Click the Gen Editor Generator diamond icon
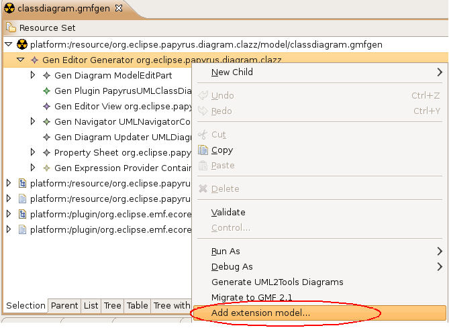The height and width of the screenshot is (328, 449). click(34, 60)
